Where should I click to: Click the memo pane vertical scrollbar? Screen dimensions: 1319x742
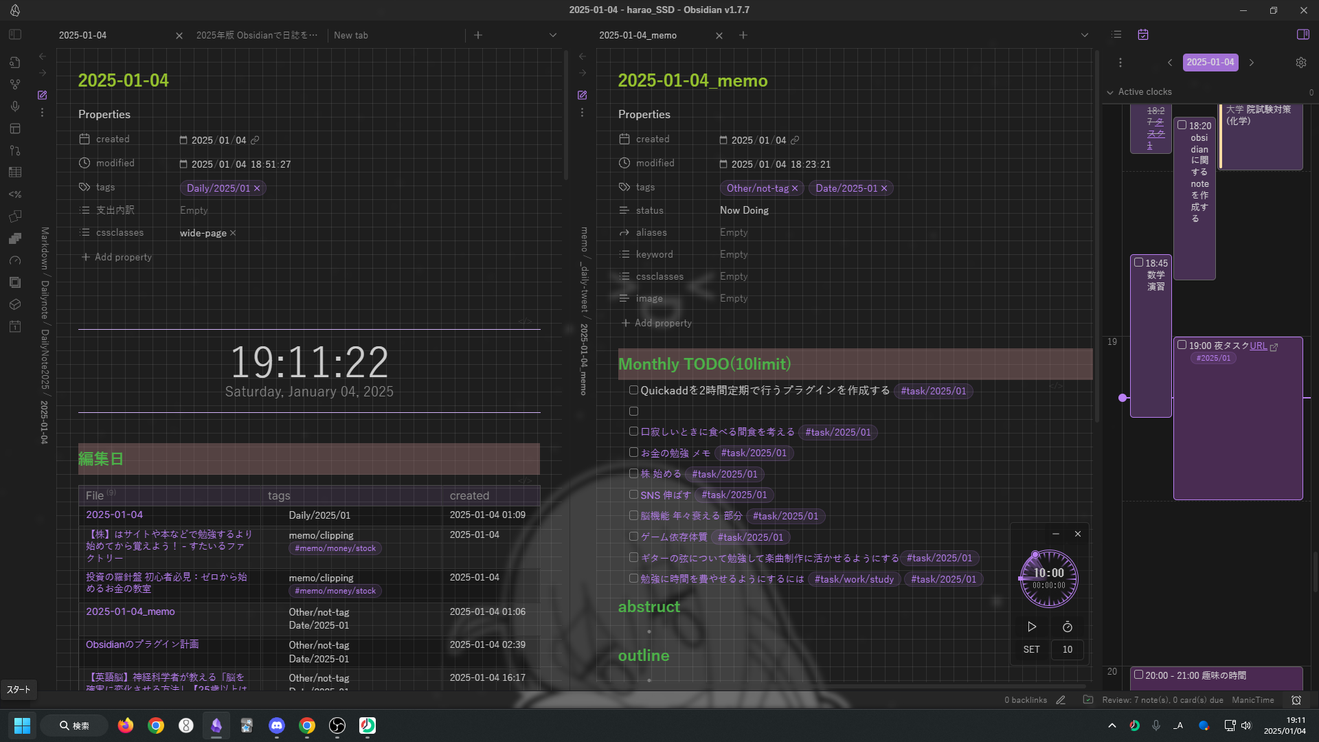tap(1097, 236)
